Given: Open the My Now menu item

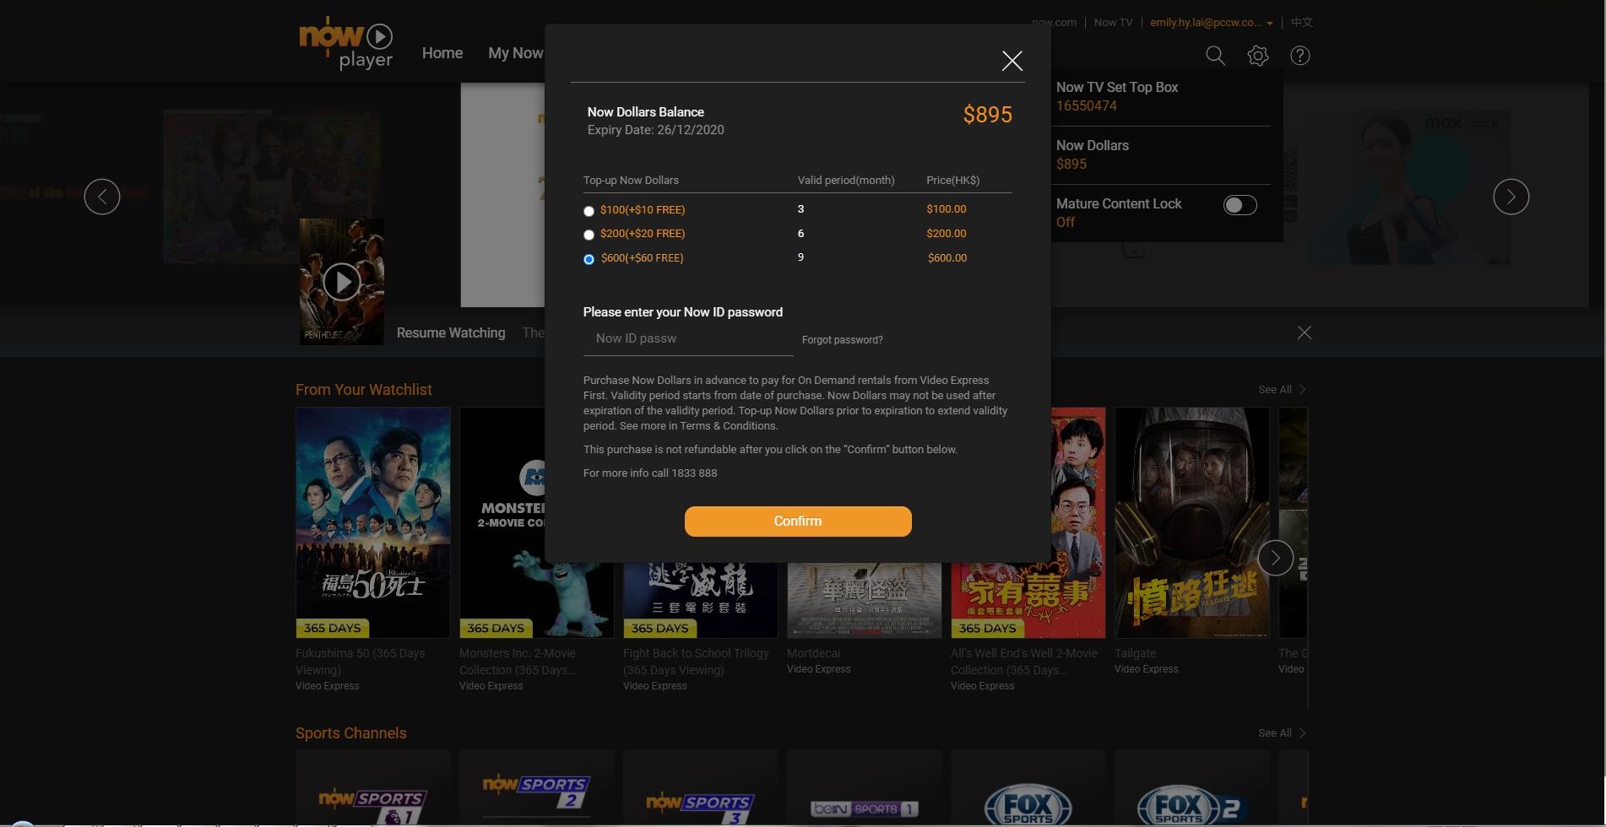Looking at the screenshot, I should tap(515, 53).
